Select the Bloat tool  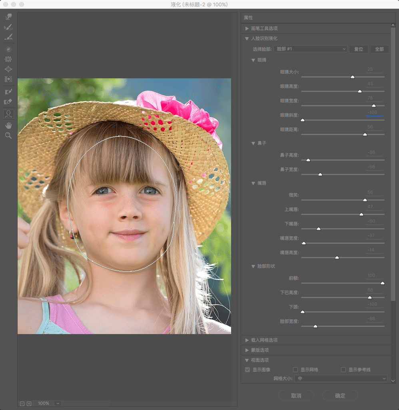tap(8, 69)
